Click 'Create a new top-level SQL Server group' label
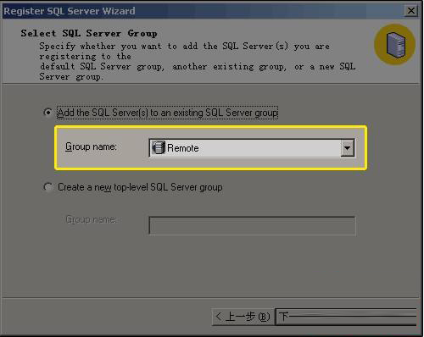 pos(140,187)
